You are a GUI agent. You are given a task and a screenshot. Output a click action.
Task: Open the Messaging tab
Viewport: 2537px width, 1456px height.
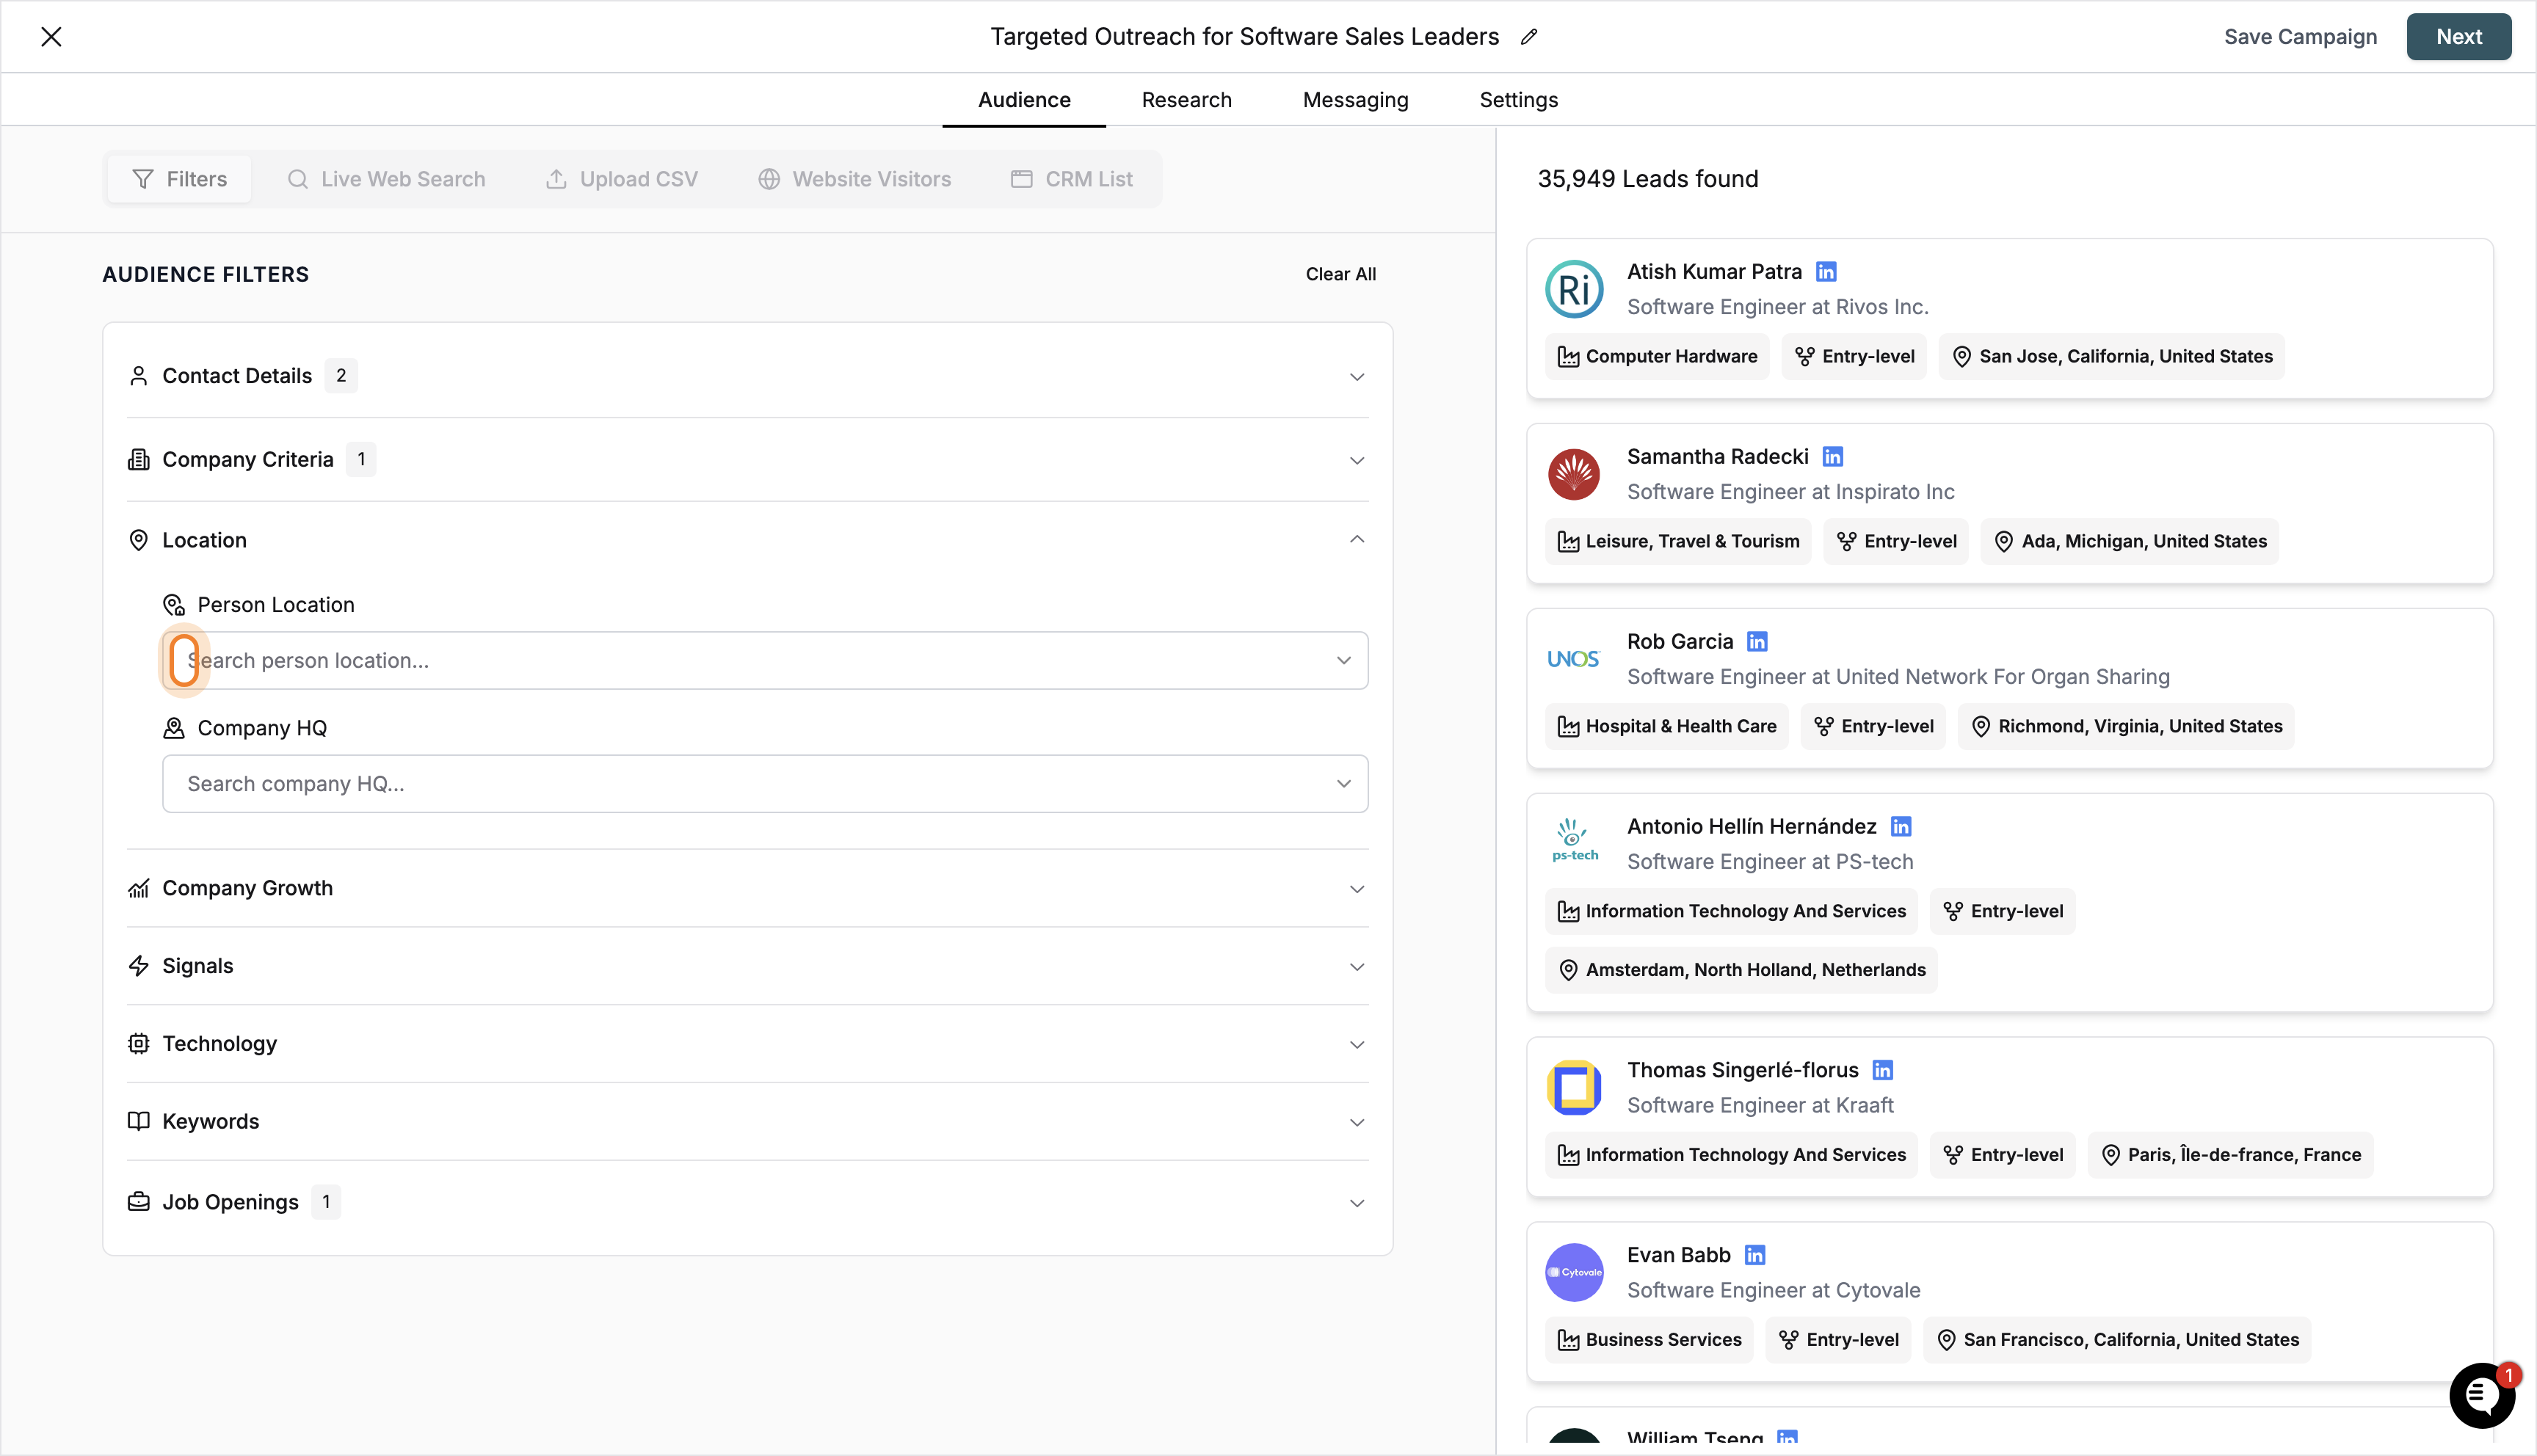pyautogui.click(x=1355, y=99)
